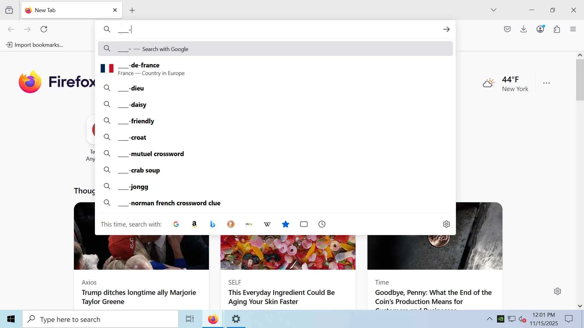Search with Amazon one-off icon
Screen dimensions: 584x328
click(194, 224)
